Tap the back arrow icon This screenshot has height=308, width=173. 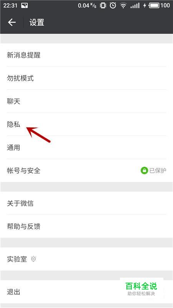(x=12, y=22)
